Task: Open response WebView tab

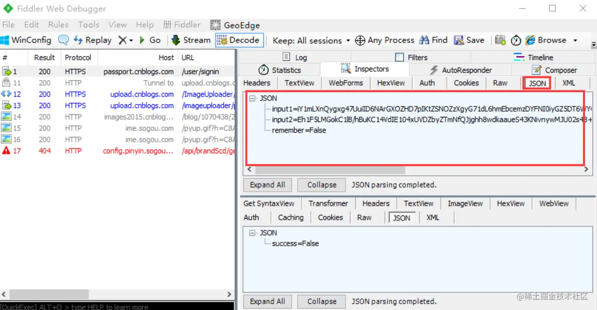Action: click(554, 203)
